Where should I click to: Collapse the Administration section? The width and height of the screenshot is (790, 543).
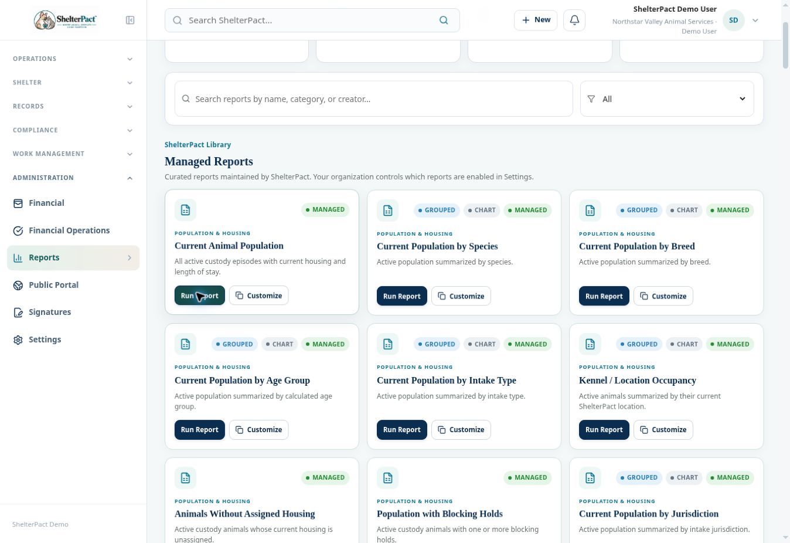coord(73,178)
